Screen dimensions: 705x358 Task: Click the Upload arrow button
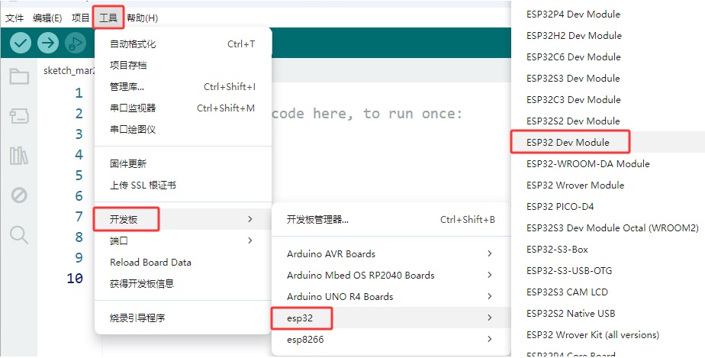coord(48,44)
